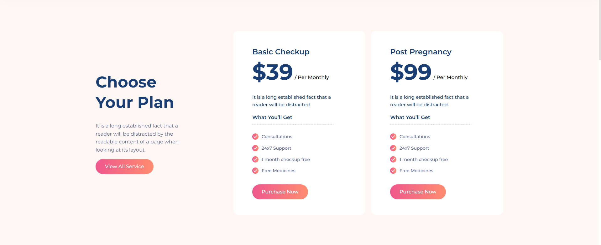The height and width of the screenshot is (245, 601).
Task: Click 1 month checkup checkmark in Post Pregnancy
Action: [393, 159]
